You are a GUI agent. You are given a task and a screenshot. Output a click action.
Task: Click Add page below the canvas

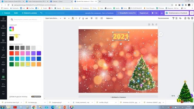point(118,97)
